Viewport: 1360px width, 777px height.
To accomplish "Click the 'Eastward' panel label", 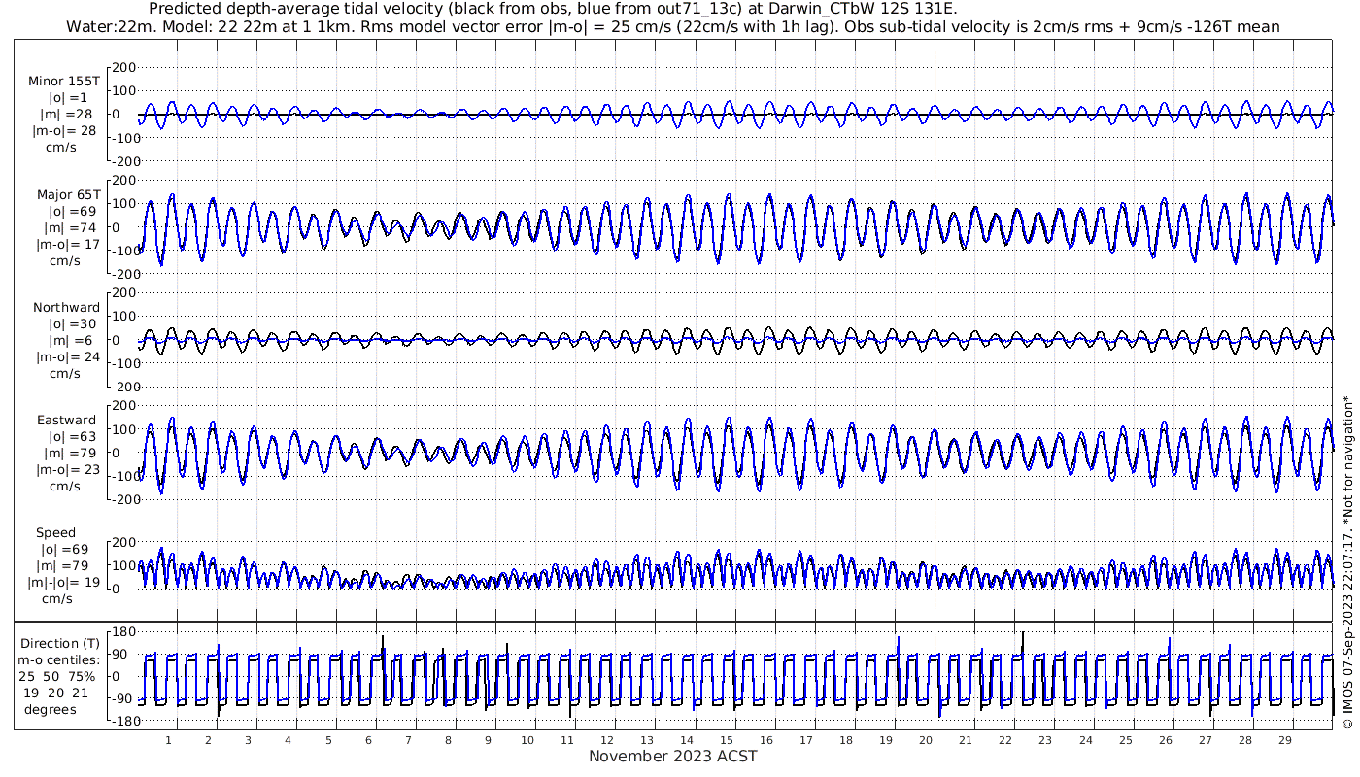I will coord(66,421).
